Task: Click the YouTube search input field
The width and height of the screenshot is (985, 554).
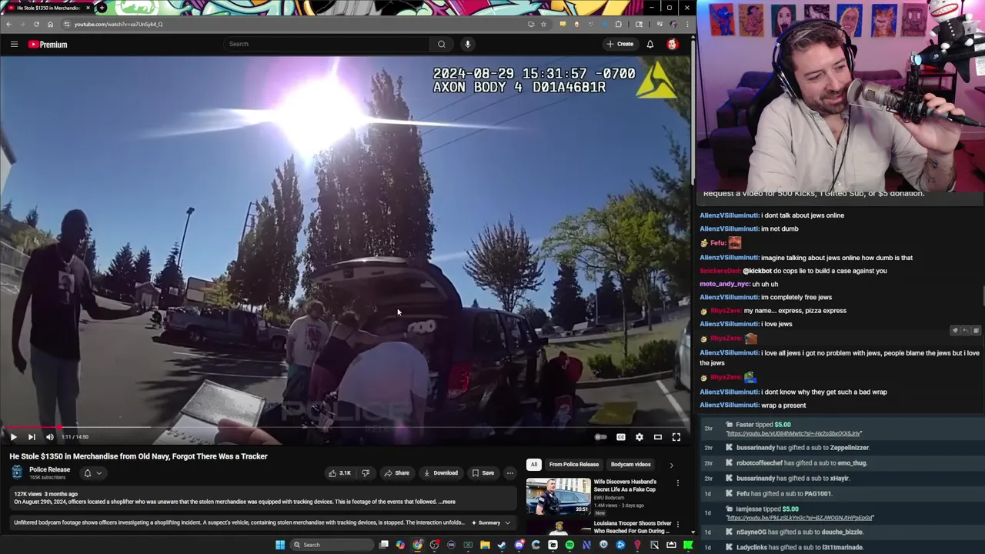Action: click(327, 44)
